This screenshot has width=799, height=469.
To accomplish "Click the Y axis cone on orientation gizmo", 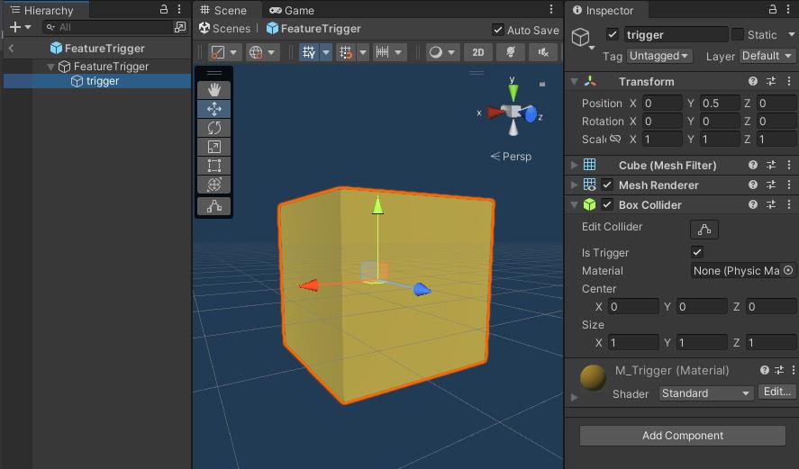I will 513,93.
